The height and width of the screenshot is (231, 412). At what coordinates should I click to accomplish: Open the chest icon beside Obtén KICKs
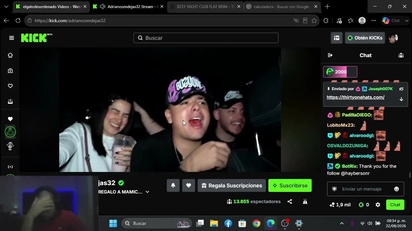(x=337, y=38)
